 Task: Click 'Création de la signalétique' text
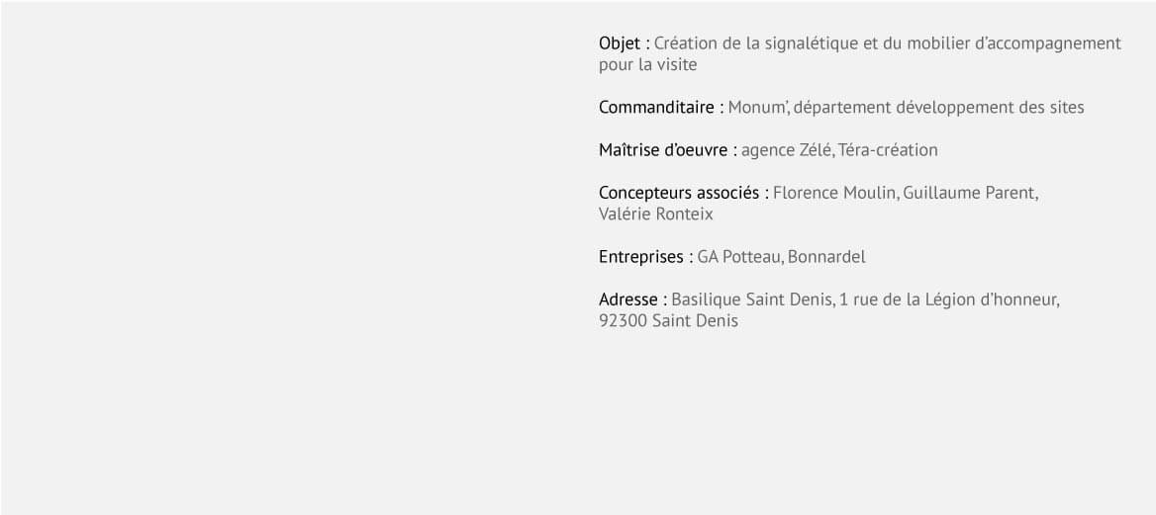point(756,44)
